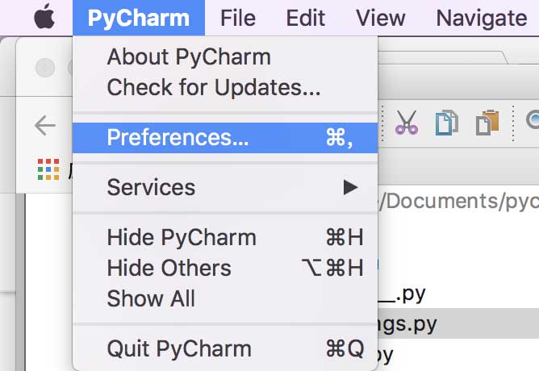The height and width of the screenshot is (371, 539).
Task: Open the Apple menu
Action: click(x=44, y=17)
